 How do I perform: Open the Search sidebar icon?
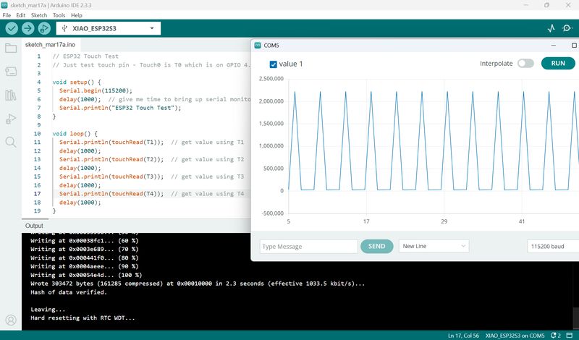(x=11, y=142)
